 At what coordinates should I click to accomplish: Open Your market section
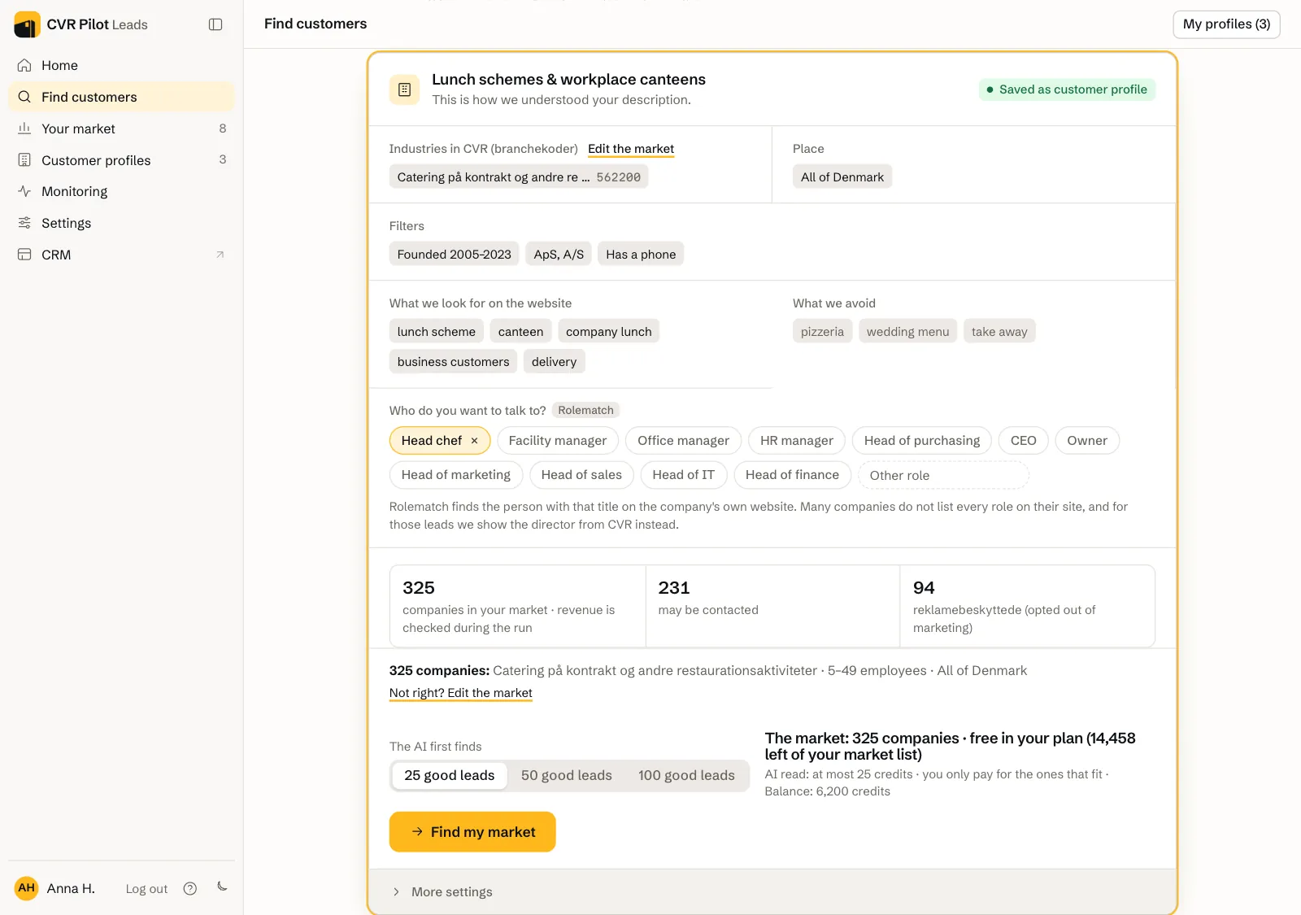[x=121, y=129]
